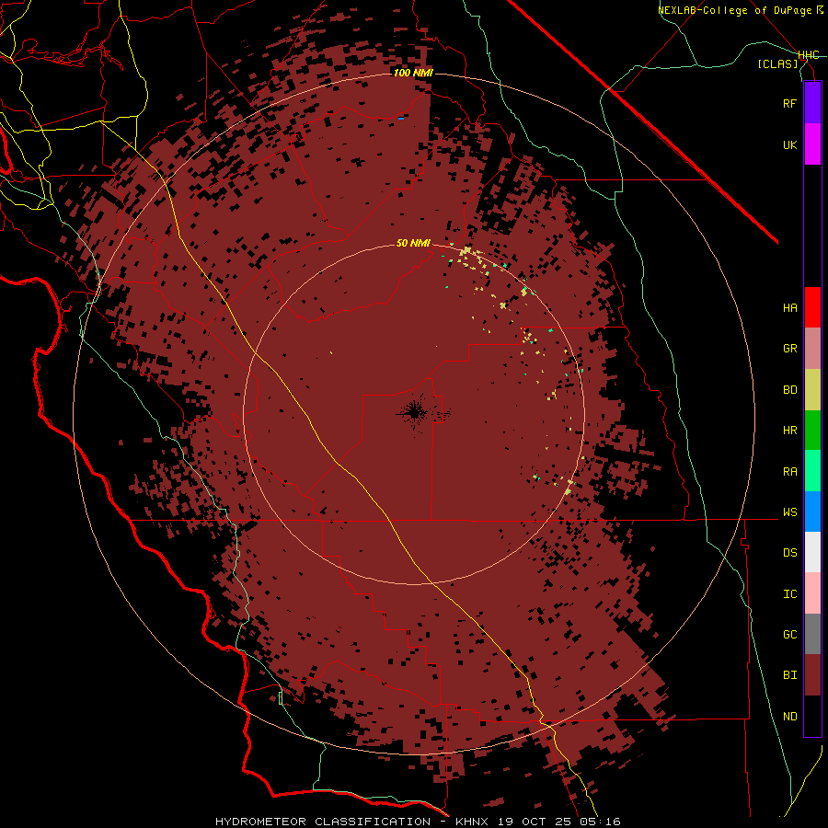Click the [CLAS] legend header
Viewport: 828px width, 828px height.
pos(777,63)
